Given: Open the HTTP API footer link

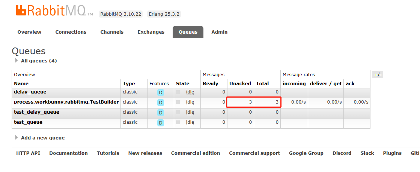Looking at the screenshot, I should (28, 153).
